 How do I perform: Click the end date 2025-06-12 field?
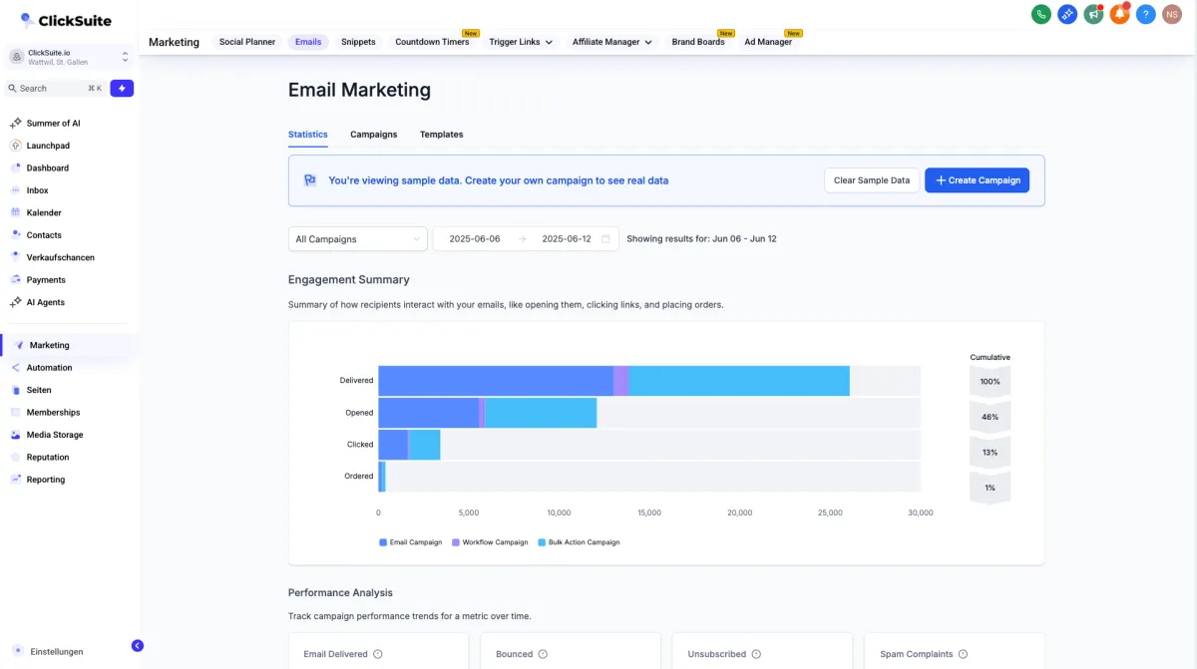coord(567,239)
